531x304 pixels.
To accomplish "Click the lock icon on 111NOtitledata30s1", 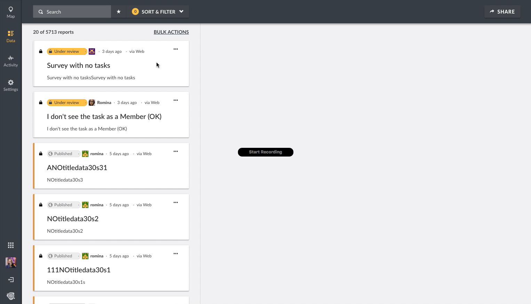I will [x=41, y=256].
